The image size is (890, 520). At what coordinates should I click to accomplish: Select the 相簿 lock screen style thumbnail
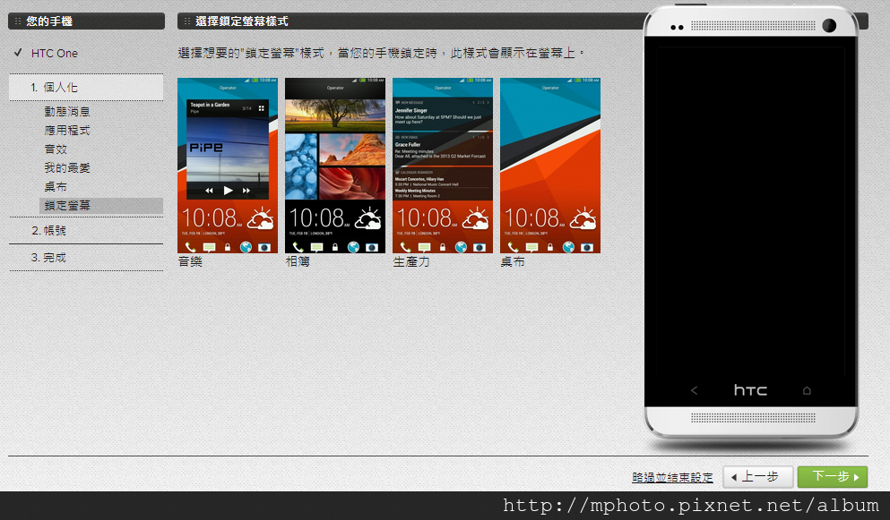pyautogui.click(x=335, y=166)
